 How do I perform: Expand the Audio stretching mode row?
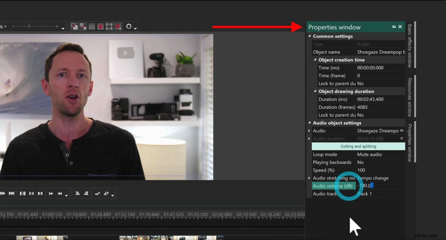(x=309, y=178)
